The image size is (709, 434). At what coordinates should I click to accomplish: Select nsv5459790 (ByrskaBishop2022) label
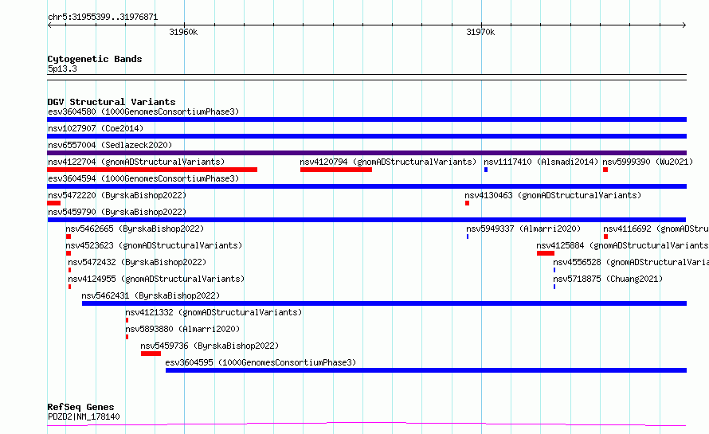117,212
